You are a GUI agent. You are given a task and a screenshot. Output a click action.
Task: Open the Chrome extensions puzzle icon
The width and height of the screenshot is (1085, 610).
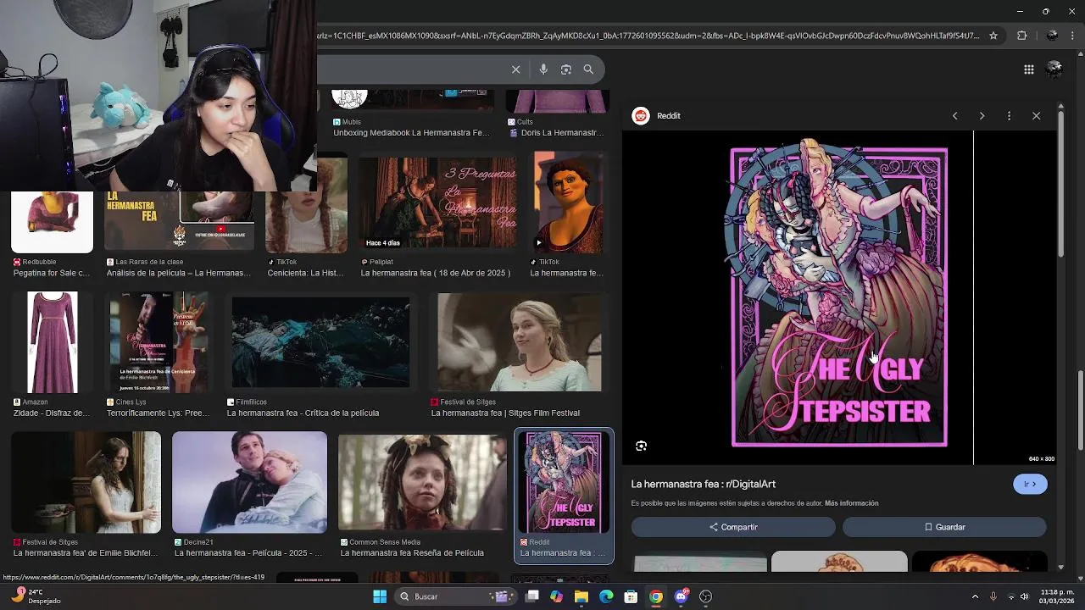1021,36
